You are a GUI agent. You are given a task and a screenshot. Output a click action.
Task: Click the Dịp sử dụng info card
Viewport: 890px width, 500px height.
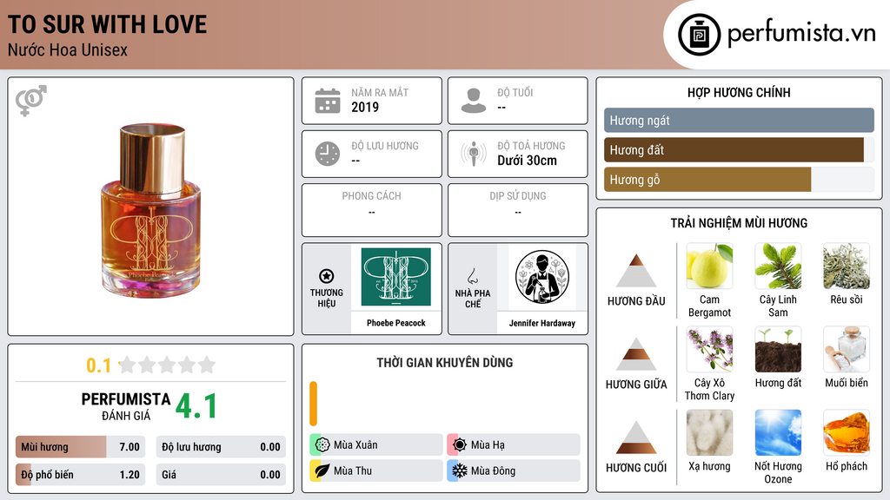point(518,210)
